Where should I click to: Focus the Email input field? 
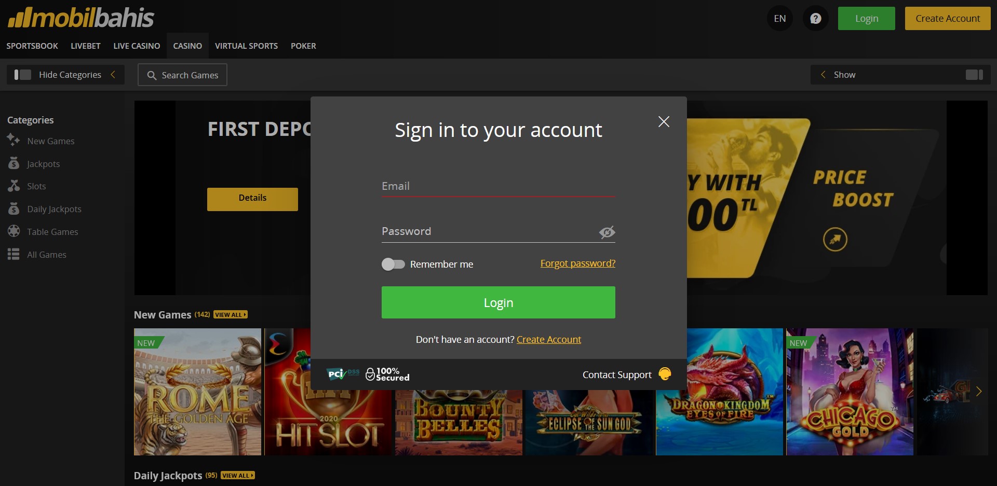click(x=498, y=186)
